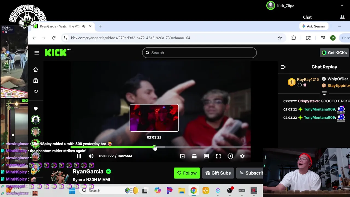This screenshot has width=350, height=197.
Task: Enter fullscreen video mode
Action: tap(218, 156)
